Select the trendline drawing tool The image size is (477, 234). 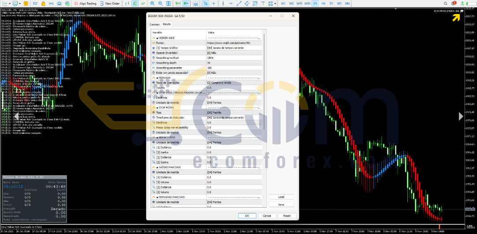coord(239,4)
